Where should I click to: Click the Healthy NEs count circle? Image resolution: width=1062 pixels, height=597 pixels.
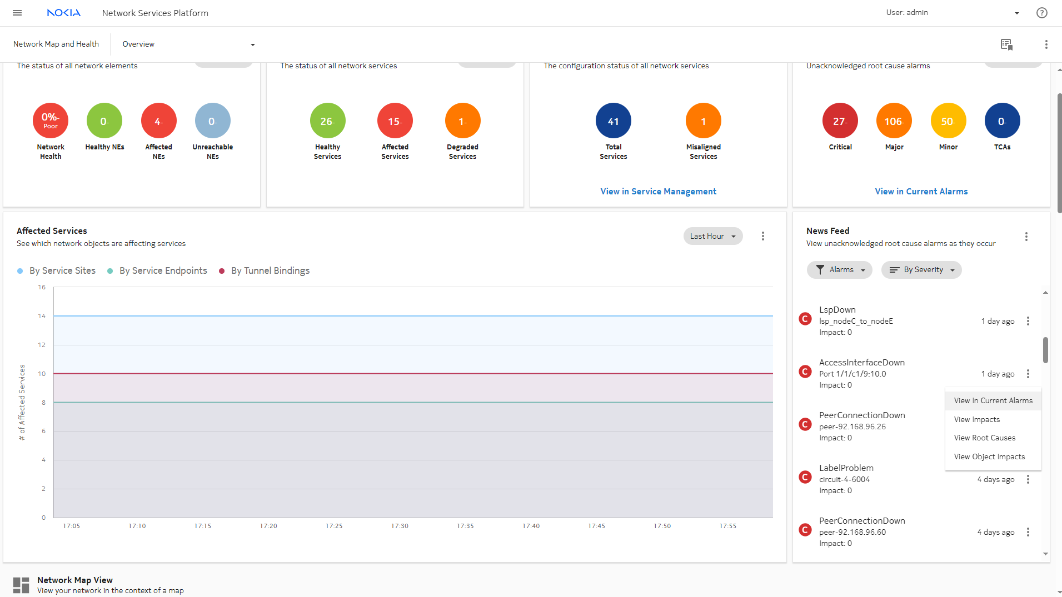tap(104, 121)
